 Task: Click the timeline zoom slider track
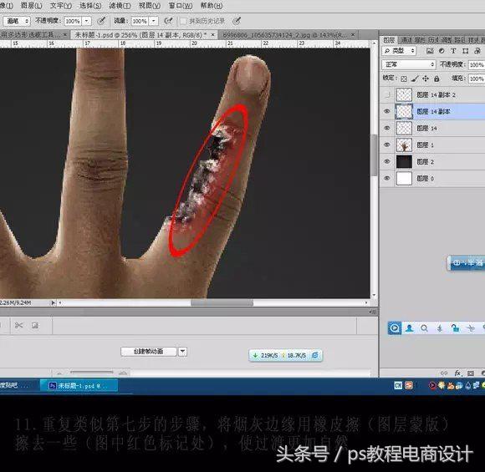click(x=91, y=372)
